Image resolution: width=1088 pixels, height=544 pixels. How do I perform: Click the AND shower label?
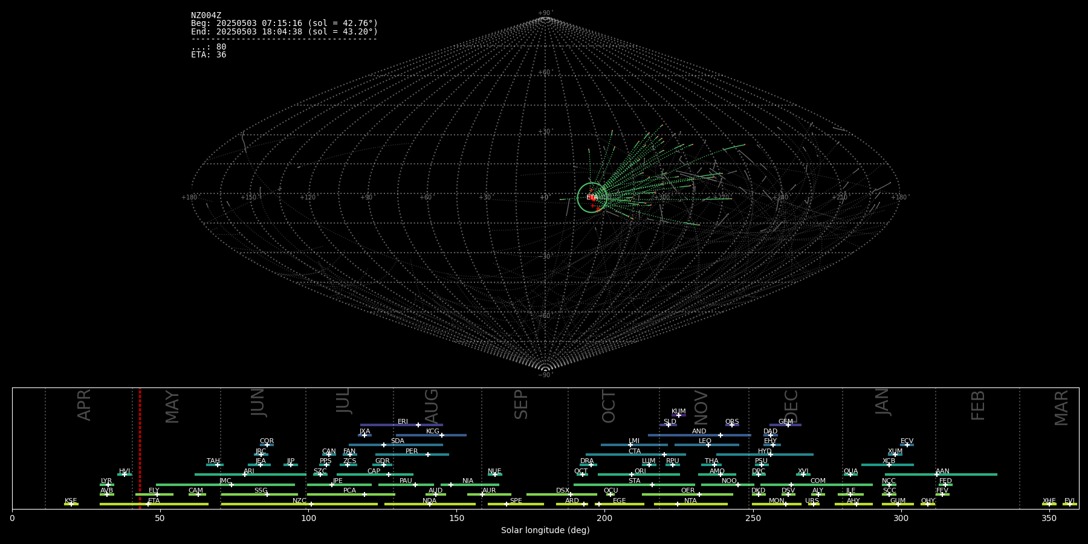click(x=699, y=432)
